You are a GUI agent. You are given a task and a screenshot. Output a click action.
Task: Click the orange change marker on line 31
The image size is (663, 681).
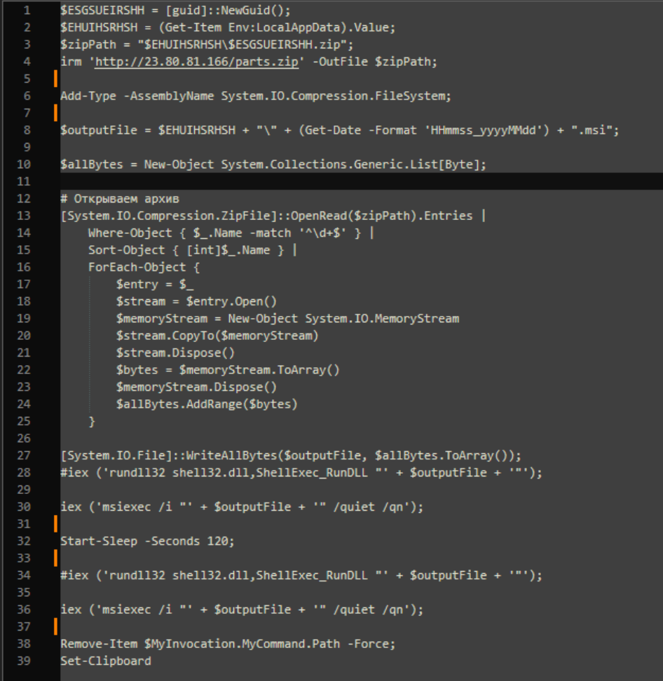tap(55, 524)
